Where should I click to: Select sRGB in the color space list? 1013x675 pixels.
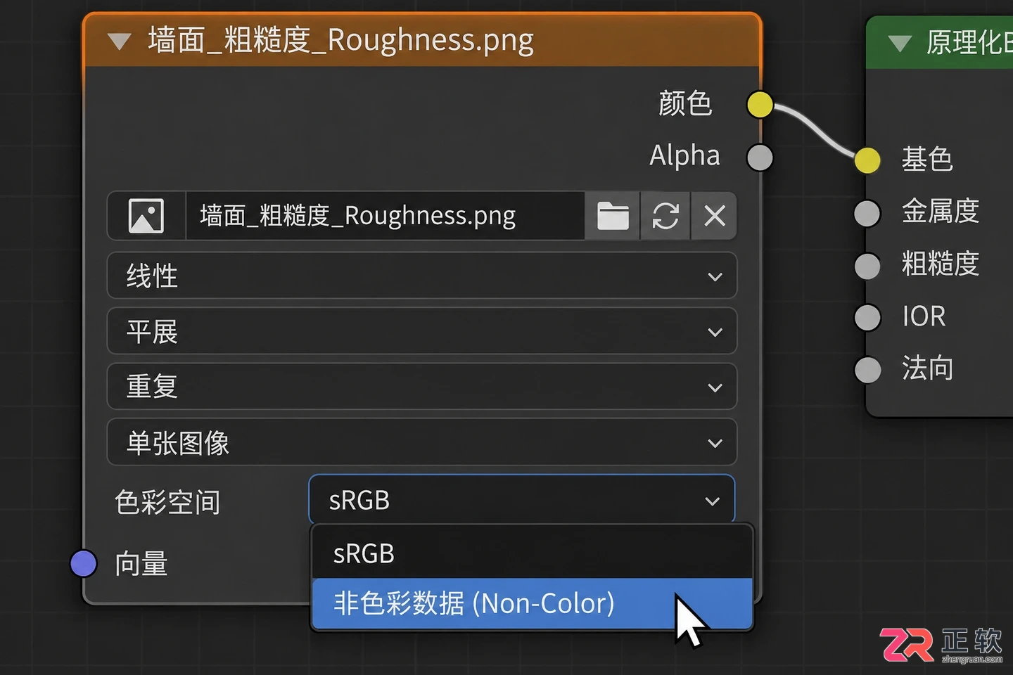point(532,553)
